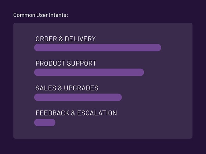Screen dimensions: 206x154
Task: Click the "Common User Intents:" heading
Action: point(40,15)
